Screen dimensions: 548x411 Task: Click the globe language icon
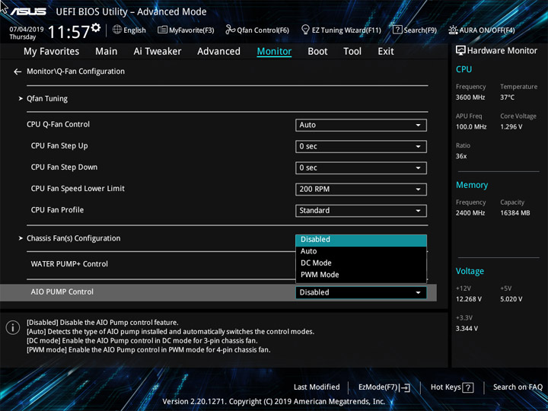click(117, 30)
